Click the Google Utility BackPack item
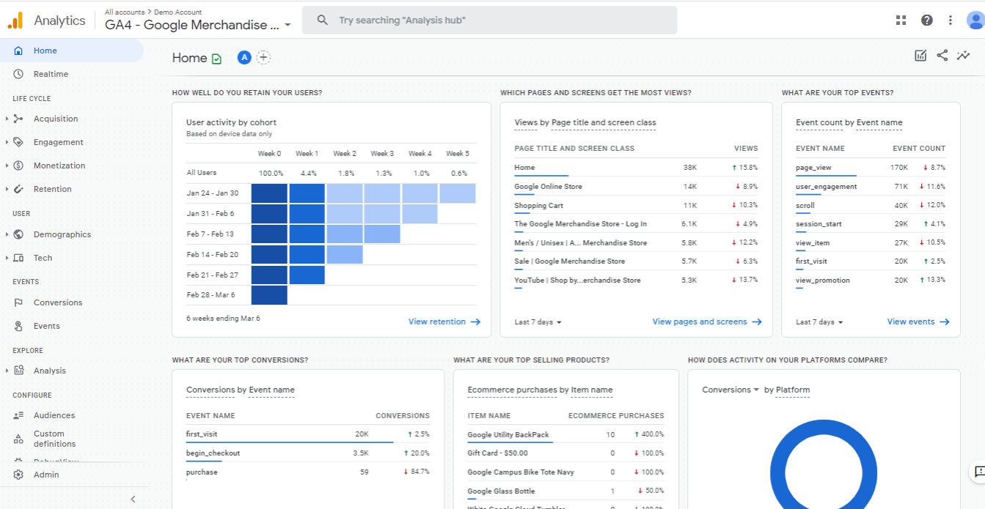This screenshot has height=509, width=985. (x=508, y=434)
